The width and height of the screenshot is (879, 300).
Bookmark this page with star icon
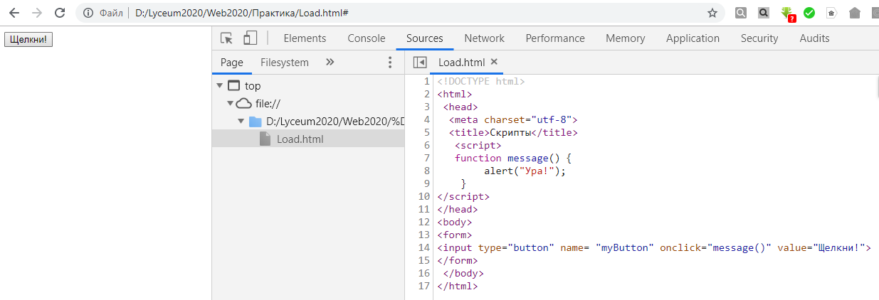[712, 13]
